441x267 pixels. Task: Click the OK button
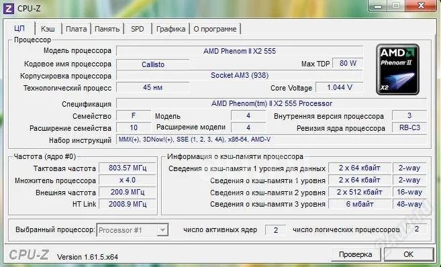coord(408,254)
